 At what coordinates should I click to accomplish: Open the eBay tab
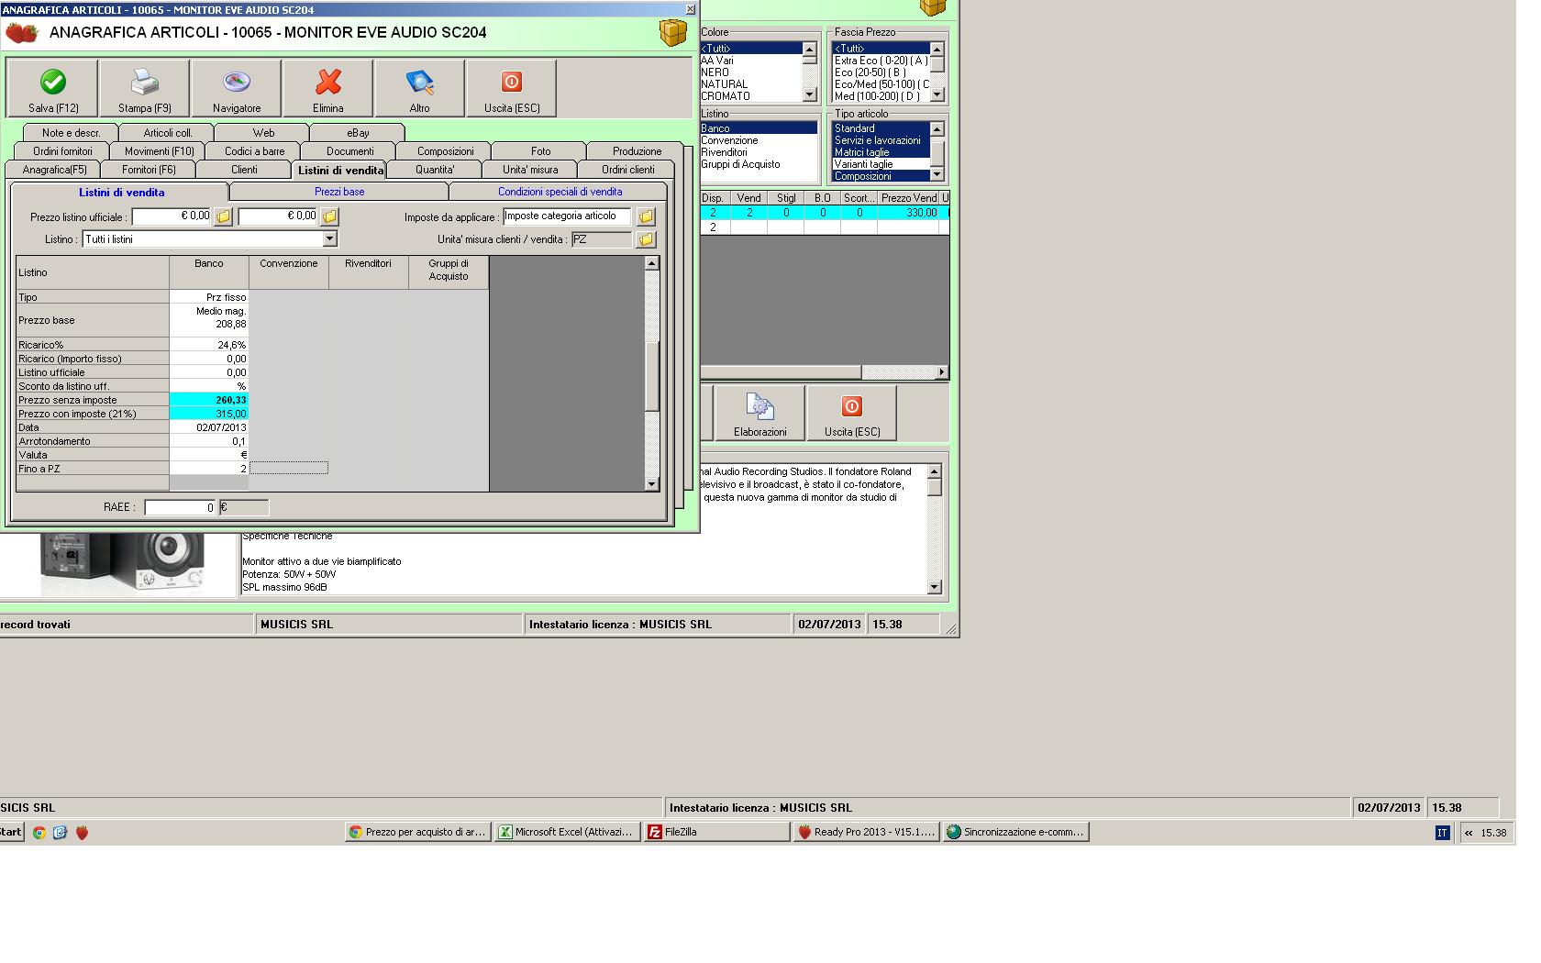[358, 133]
